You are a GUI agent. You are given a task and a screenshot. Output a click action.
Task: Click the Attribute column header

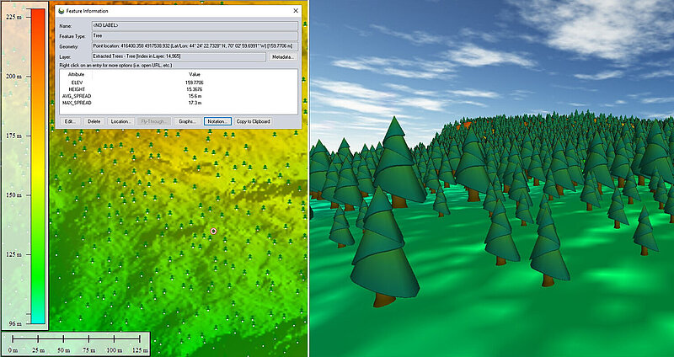pos(77,74)
